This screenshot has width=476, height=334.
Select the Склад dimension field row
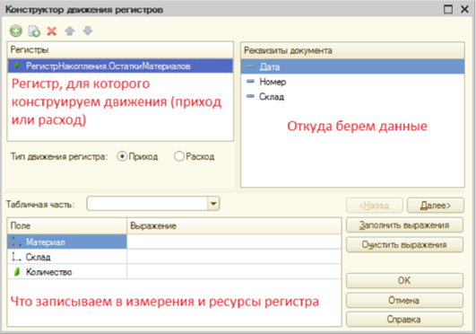point(174,257)
